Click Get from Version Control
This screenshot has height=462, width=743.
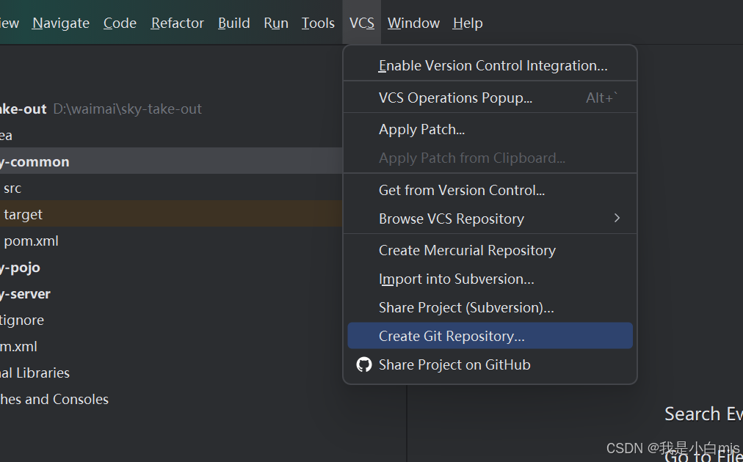461,190
